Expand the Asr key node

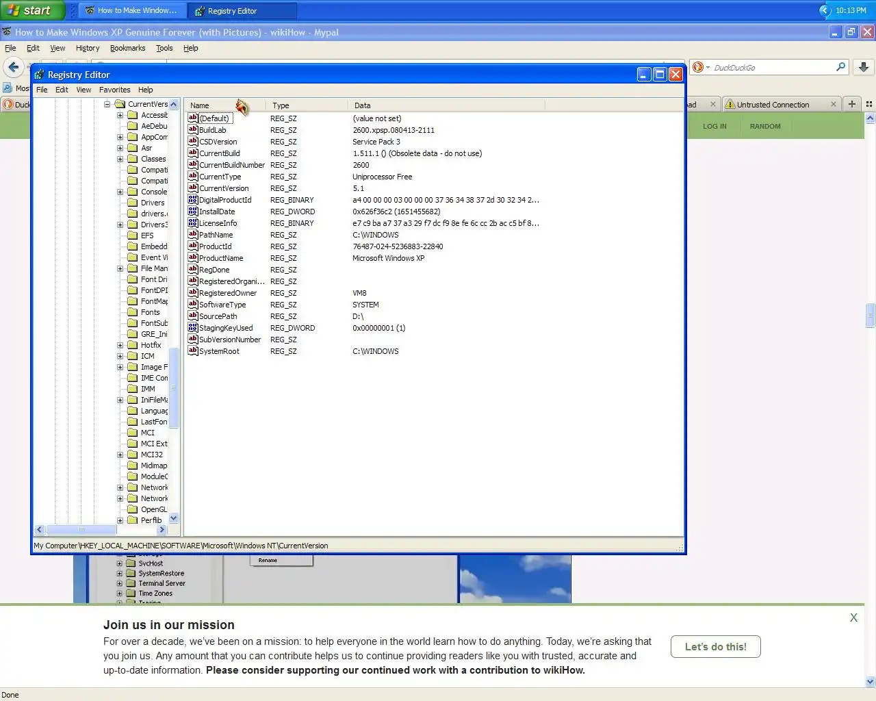[x=120, y=148]
